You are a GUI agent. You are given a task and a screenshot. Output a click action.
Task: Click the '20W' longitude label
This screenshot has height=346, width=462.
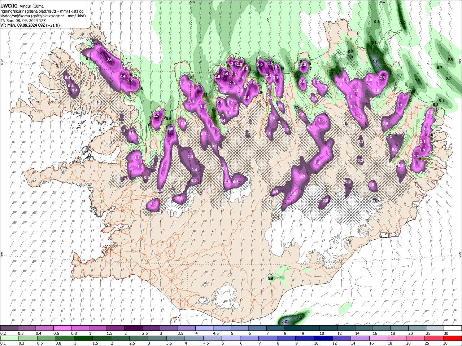(192, 2)
